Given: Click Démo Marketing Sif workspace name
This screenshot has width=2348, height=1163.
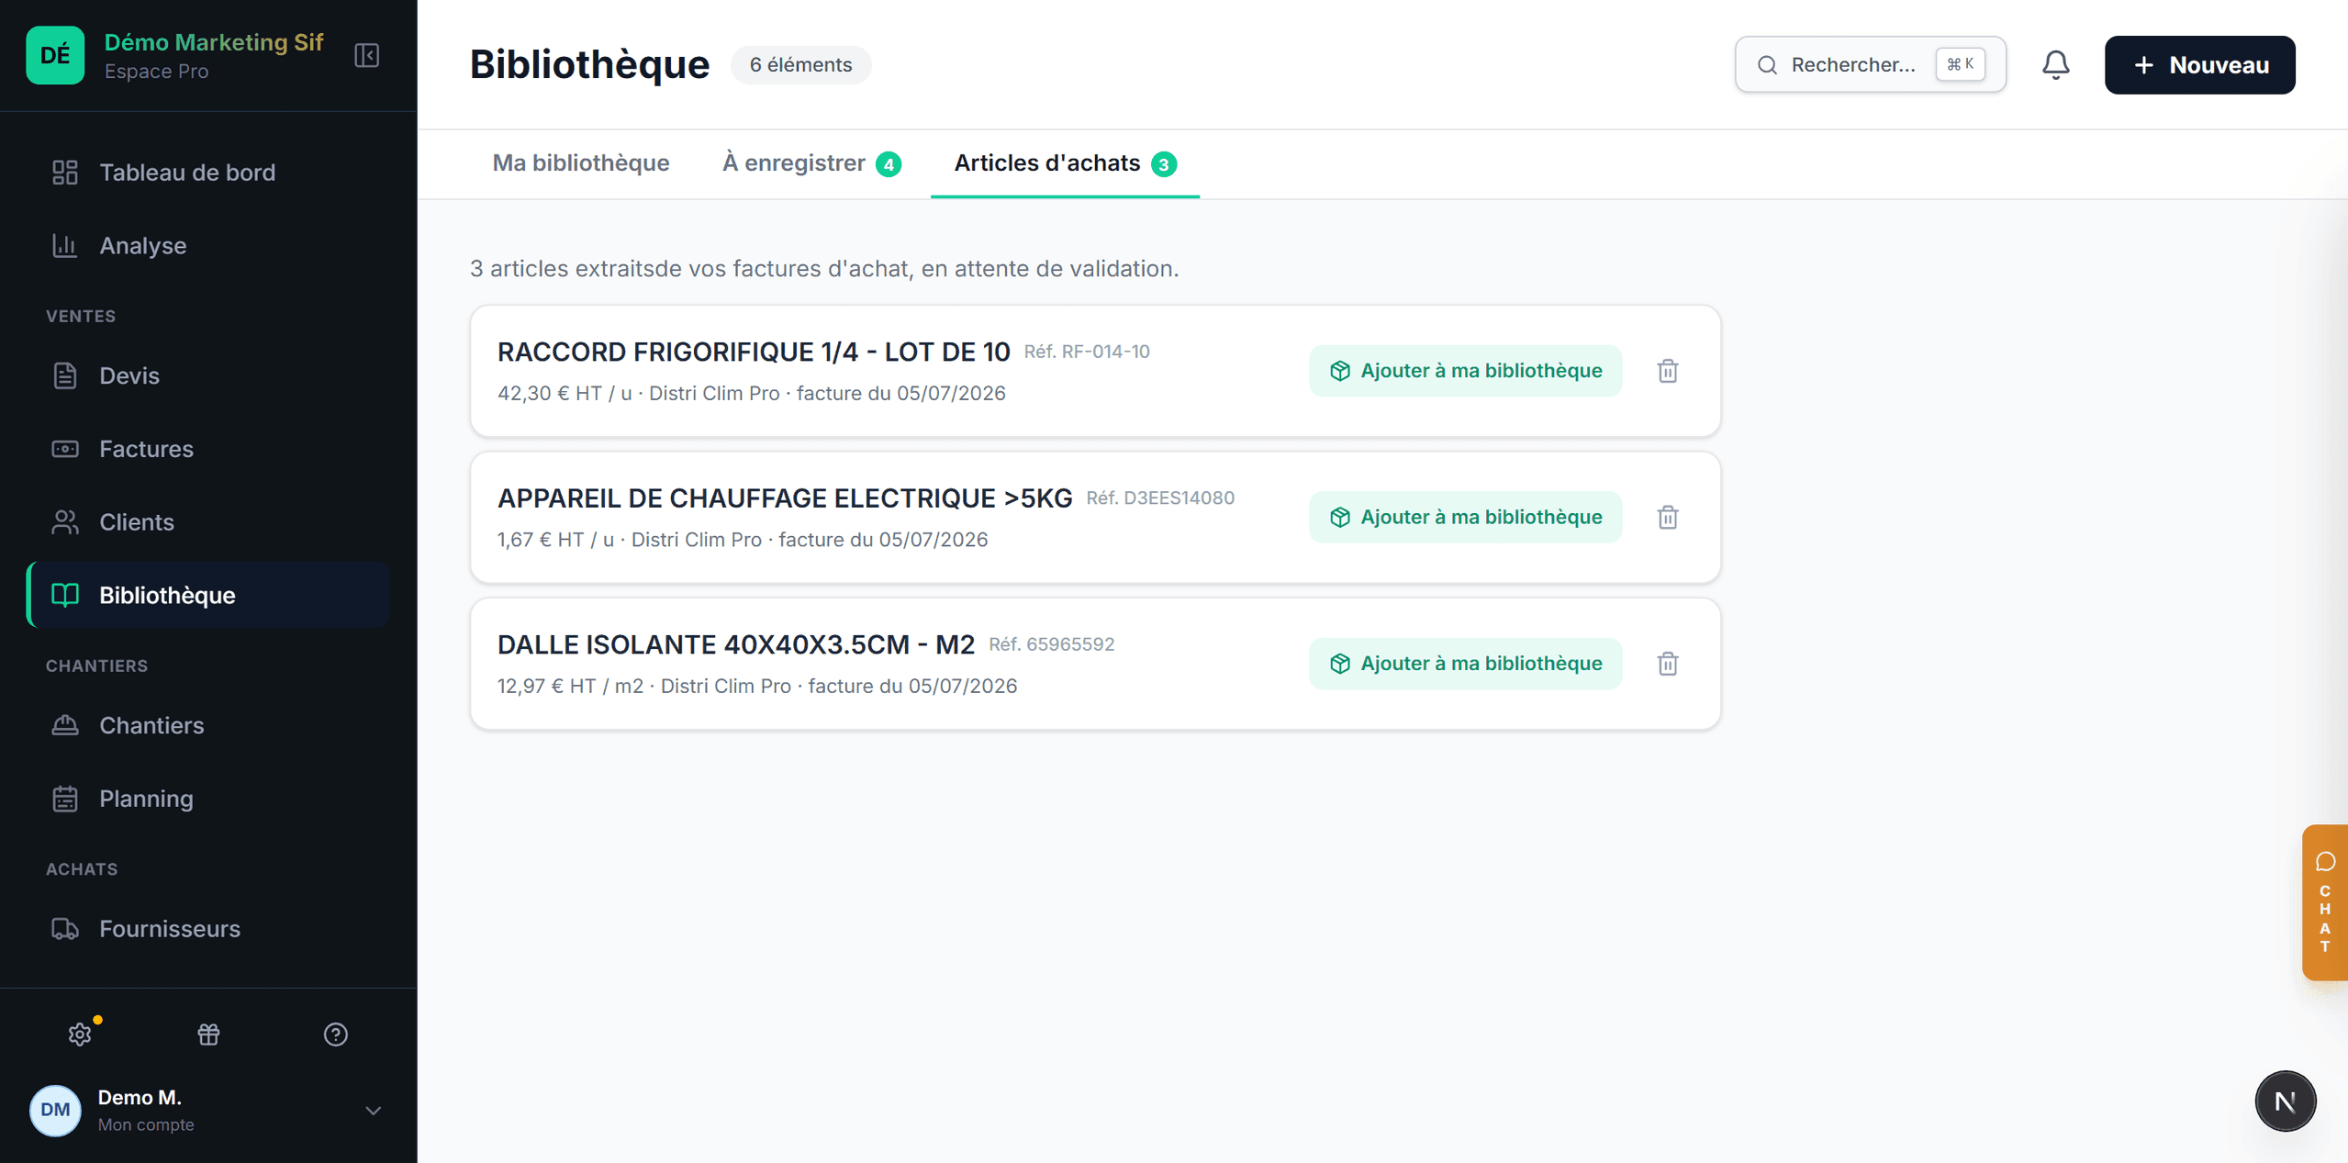Looking at the screenshot, I should 214,42.
